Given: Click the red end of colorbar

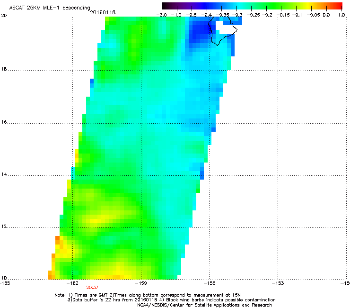Looking at the screenshot, I should coord(338,6).
